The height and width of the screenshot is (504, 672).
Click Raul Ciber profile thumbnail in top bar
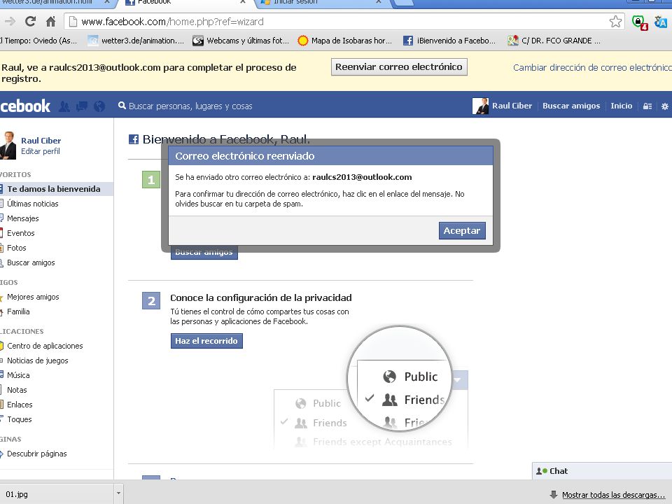[480, 106]
